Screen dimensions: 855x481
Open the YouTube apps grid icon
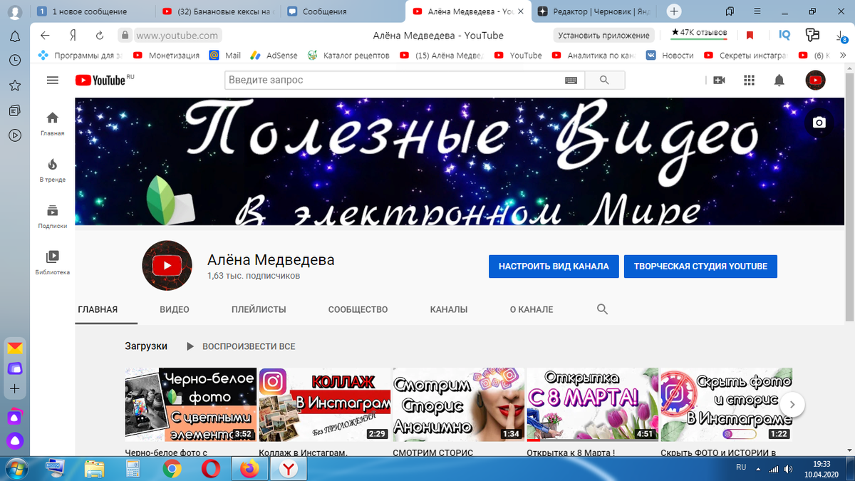pyautogui.click(x=749, y=80)
